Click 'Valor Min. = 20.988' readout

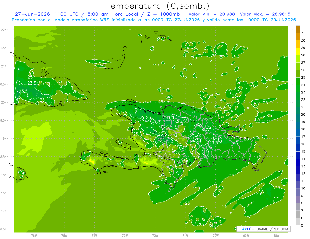(x=212, y=14)
